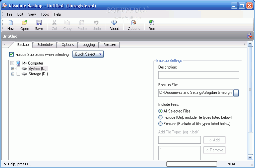The height and width of the screenshot is (168, 255).
Task: Click the -> Remove button
Action: tap(214, 150)
